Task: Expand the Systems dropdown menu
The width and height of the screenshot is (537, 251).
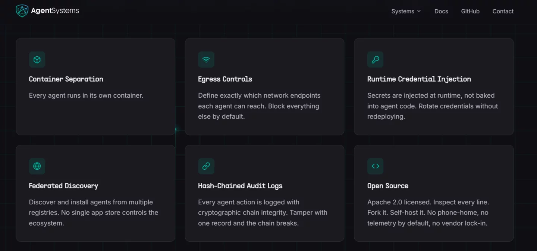Action: pos(406,11)
